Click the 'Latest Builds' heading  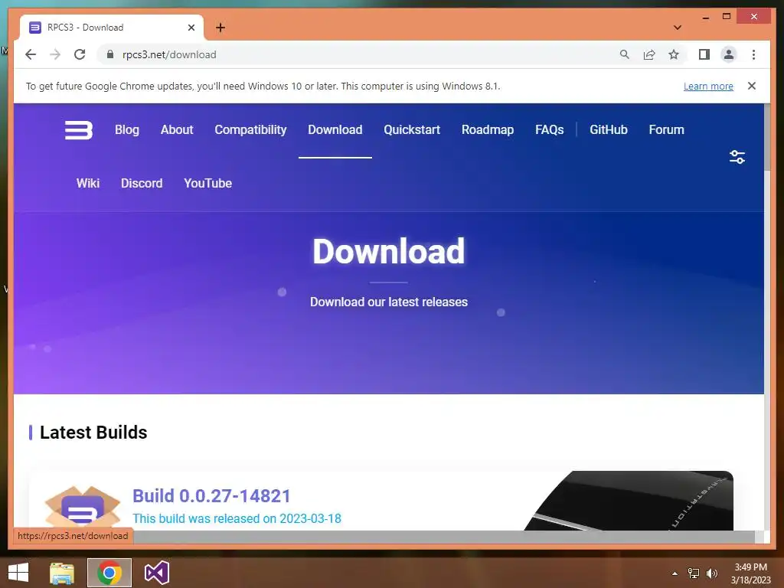coord(93,433)
